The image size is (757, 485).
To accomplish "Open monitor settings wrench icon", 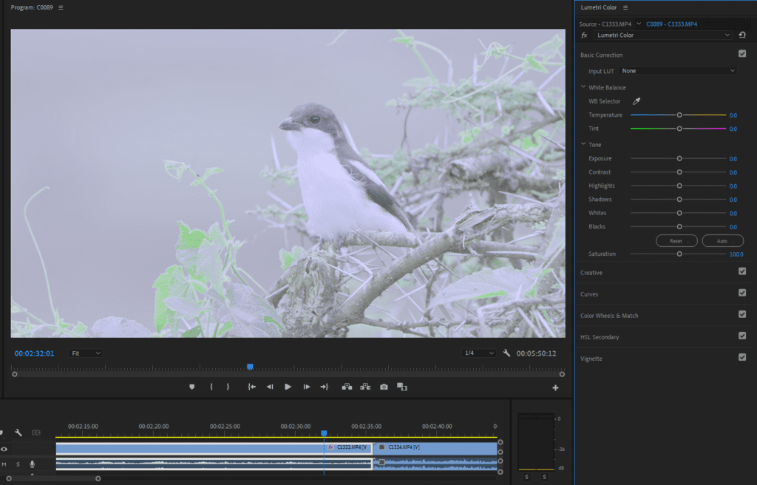I will coord(506,353).
